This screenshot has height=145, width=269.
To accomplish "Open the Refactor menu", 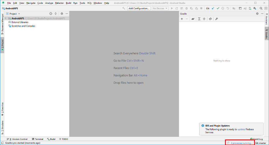I will [59, 3].
